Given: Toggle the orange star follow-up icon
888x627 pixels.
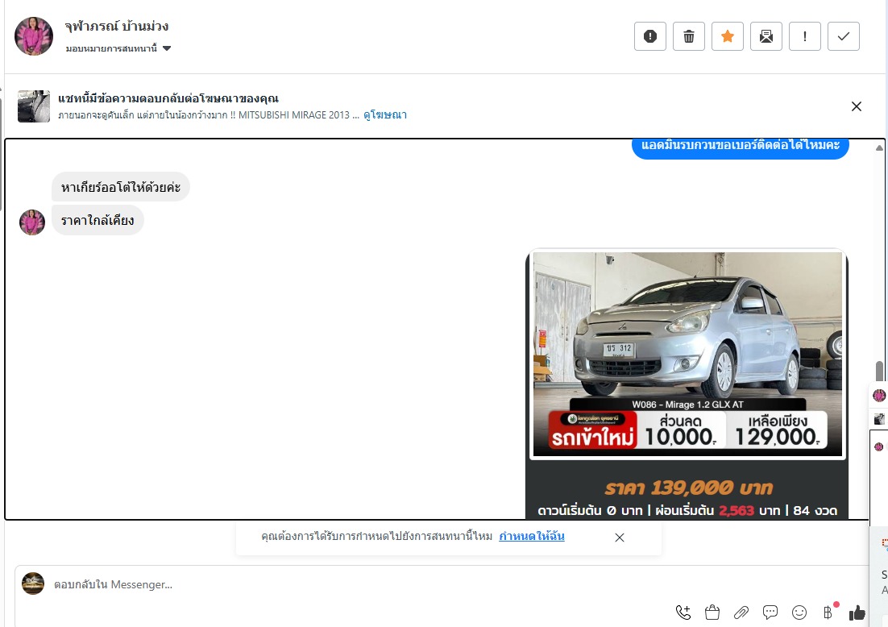Looking at the screenshot, I should pos(728,36).
